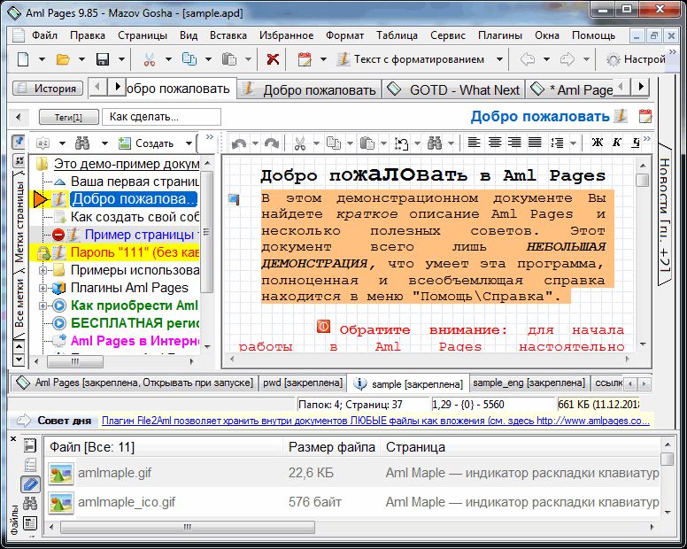Select the Пароль "111" tree item
687x549 pixels.
point(135,253)
